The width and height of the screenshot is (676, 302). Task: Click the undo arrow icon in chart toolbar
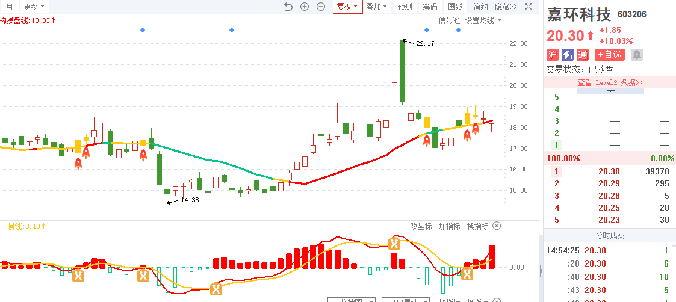pos(288,7)
